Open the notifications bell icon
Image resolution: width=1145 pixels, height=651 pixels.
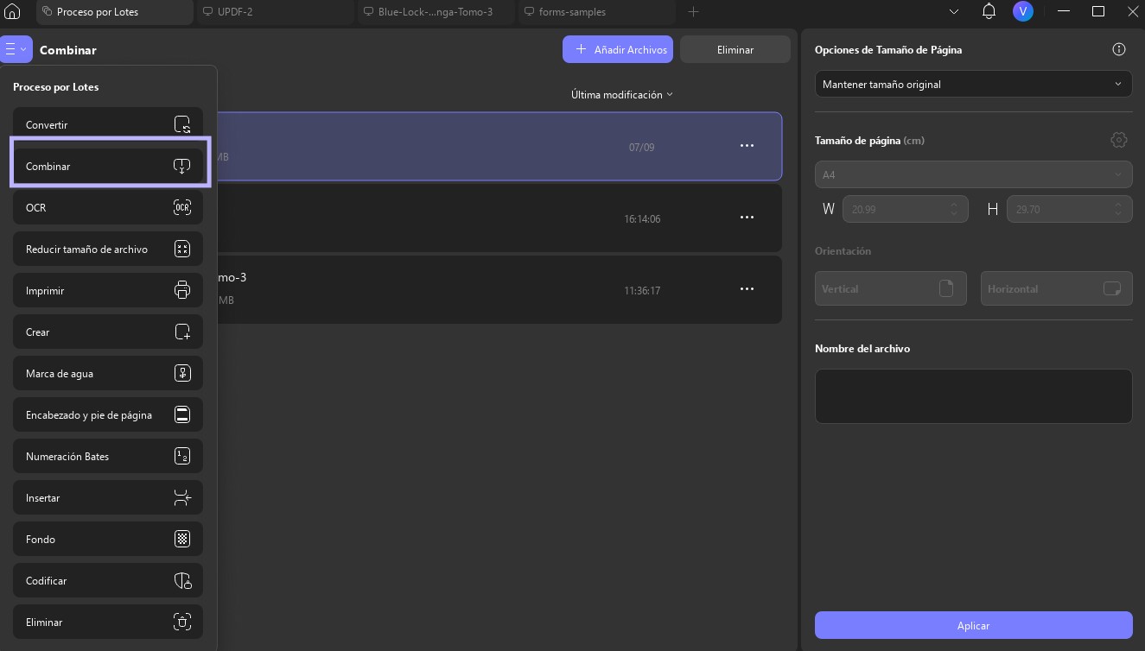pos(989,11)
